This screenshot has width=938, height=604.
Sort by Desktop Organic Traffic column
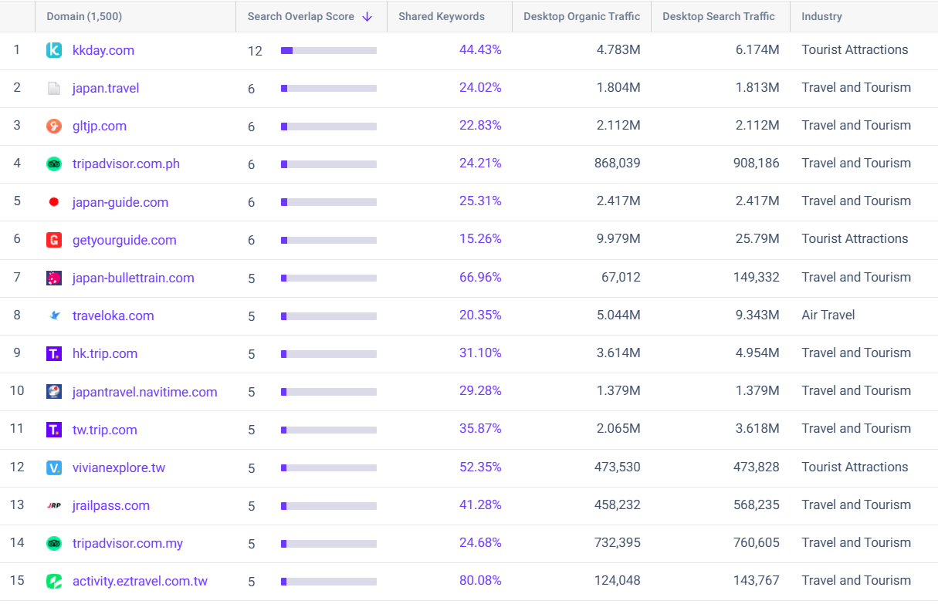(581, 16)
